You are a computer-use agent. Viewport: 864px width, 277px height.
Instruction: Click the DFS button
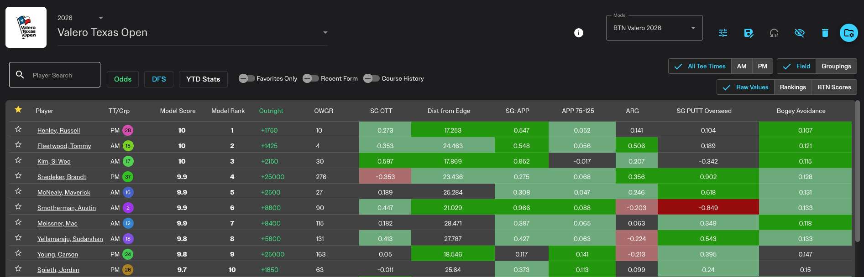click(x=159, y=79)
